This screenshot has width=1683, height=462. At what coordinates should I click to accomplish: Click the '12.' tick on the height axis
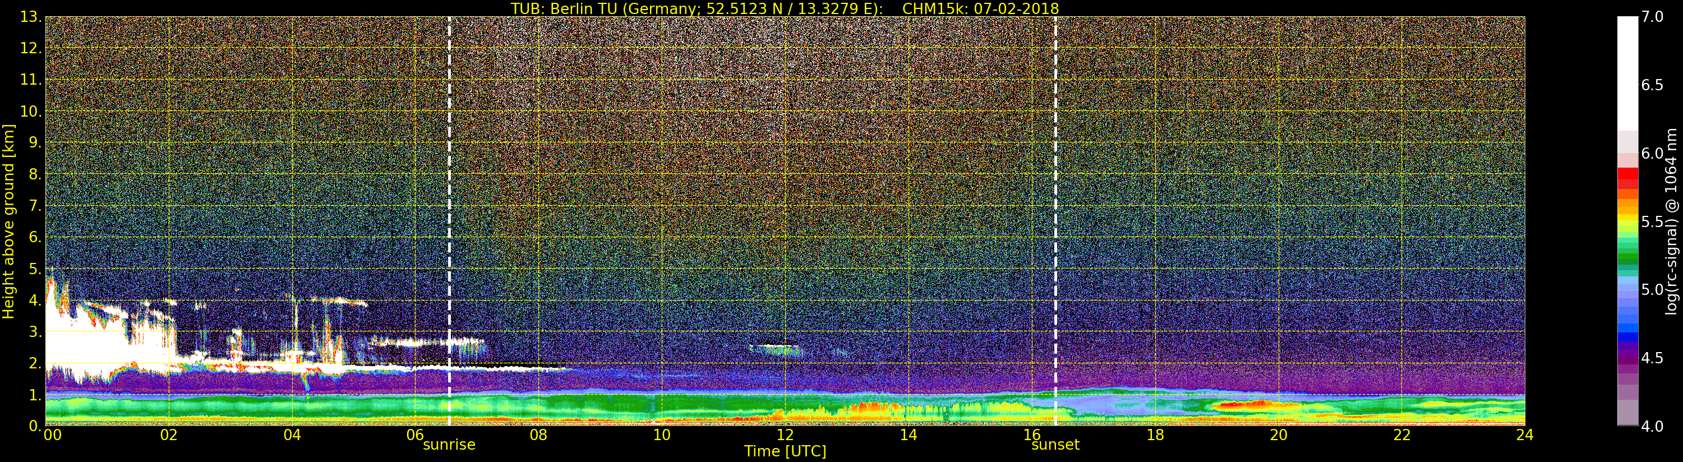(x=31, y=48)
